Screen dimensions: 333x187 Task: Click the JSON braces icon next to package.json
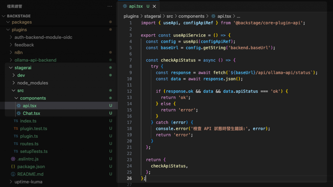tap(13, 166)
